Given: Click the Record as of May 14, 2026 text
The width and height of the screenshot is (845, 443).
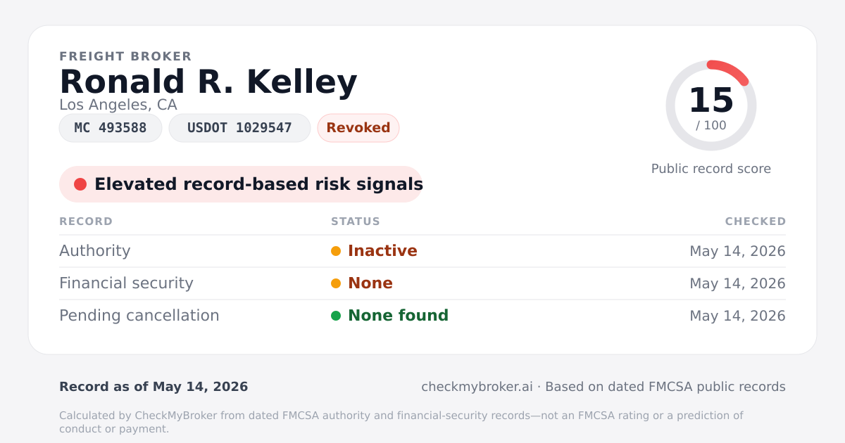Looking at the screenshot, I should click(x=154, y=387).
